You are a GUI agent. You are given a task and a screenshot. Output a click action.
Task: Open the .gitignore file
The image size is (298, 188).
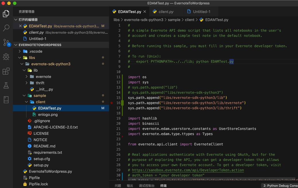(61, 121)
